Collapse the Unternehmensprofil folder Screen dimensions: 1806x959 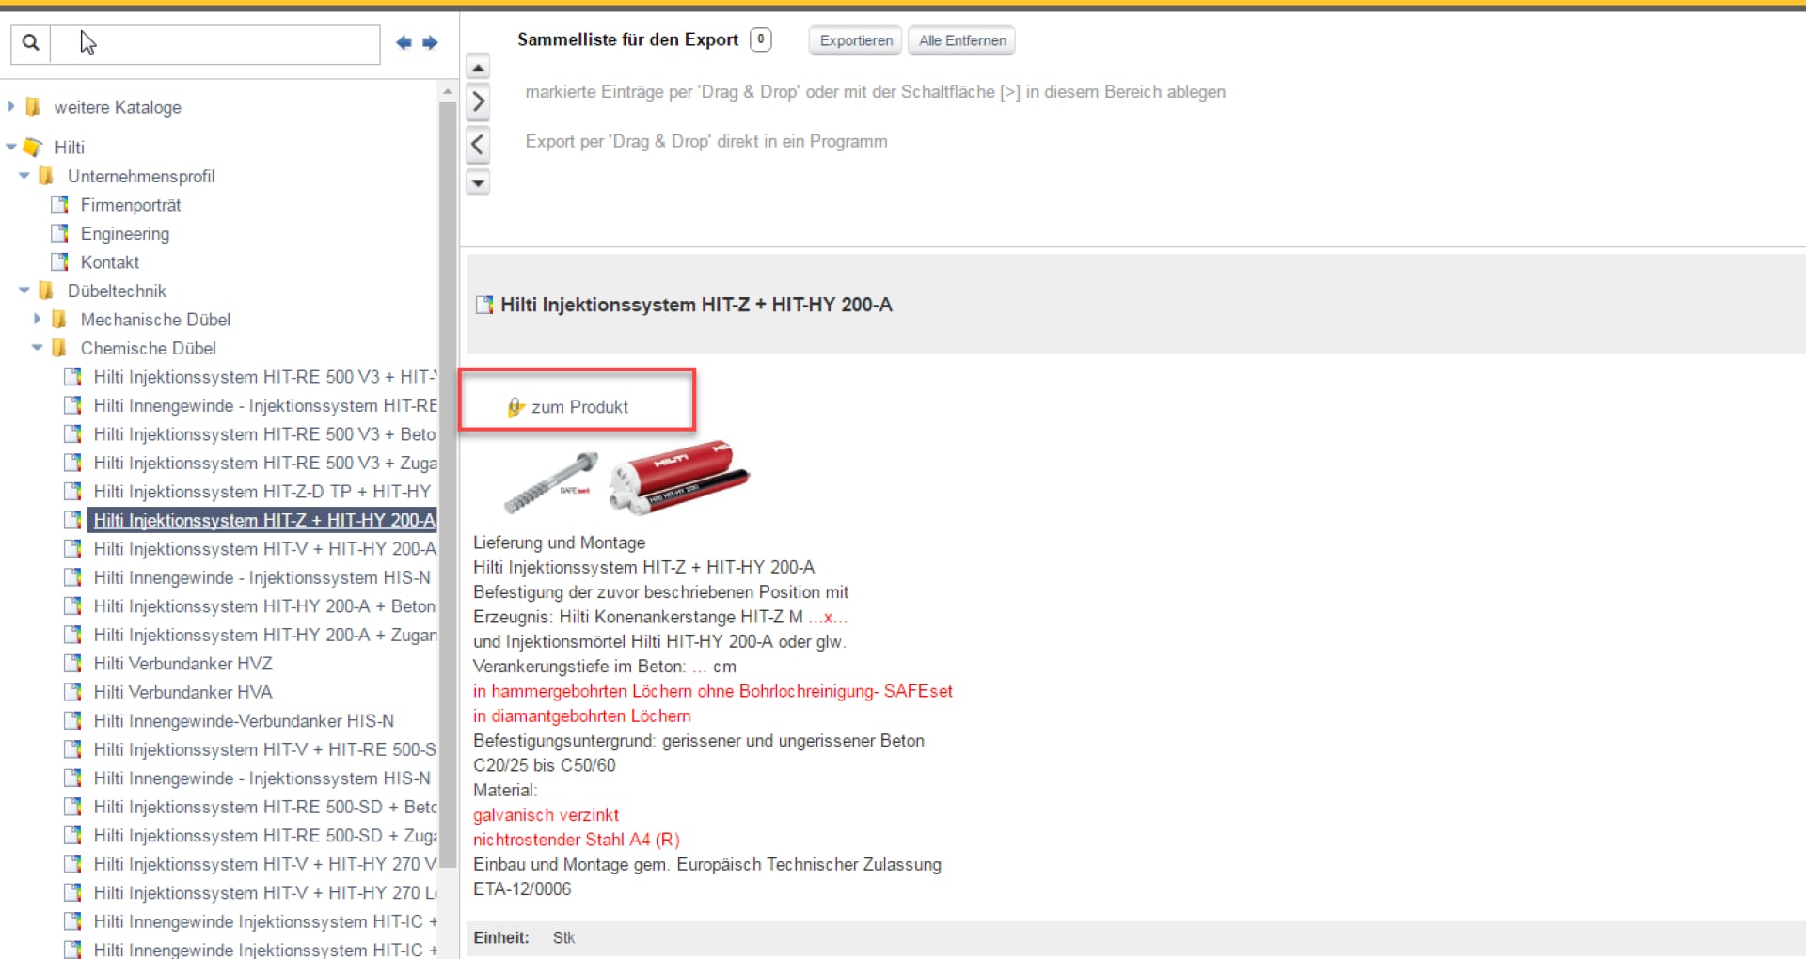pyautogui.click(x=24, y=176)
